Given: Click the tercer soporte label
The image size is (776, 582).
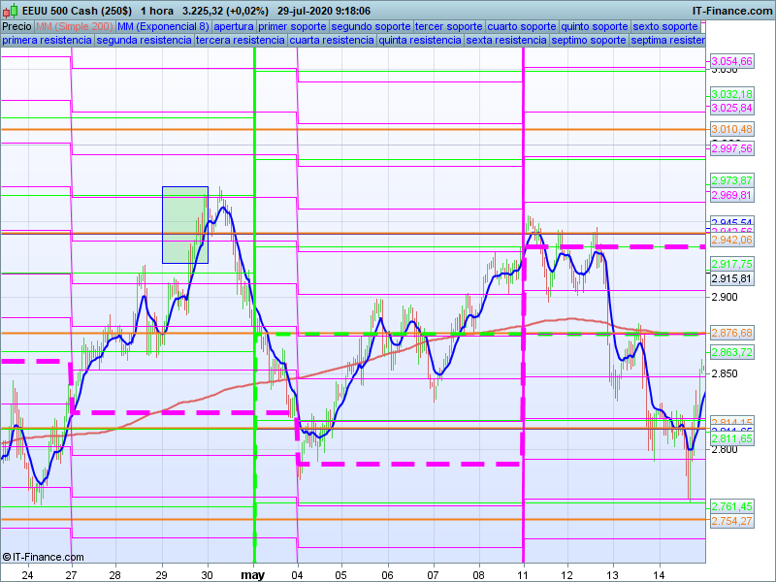Looking at the screenshot, I should [x=448, y=26].
